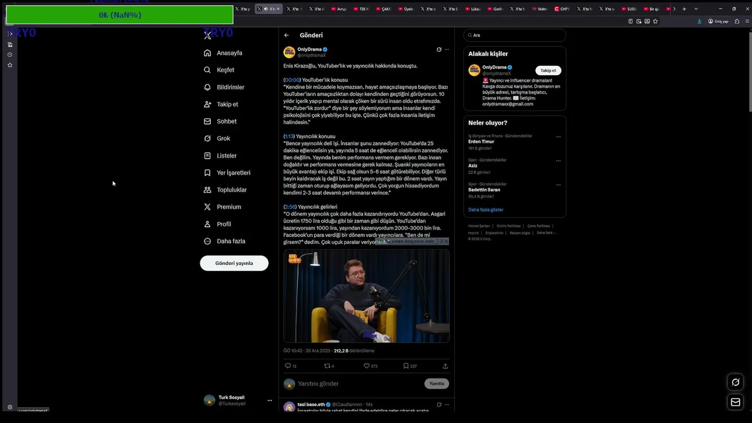
Task: Open new tab plus button
Action: (x=684, y=9)
